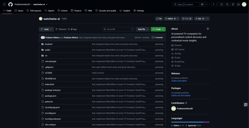This screenshot has width=249, height=128.
Task: Switch to the Insights tab
Action: click(125, 11)
